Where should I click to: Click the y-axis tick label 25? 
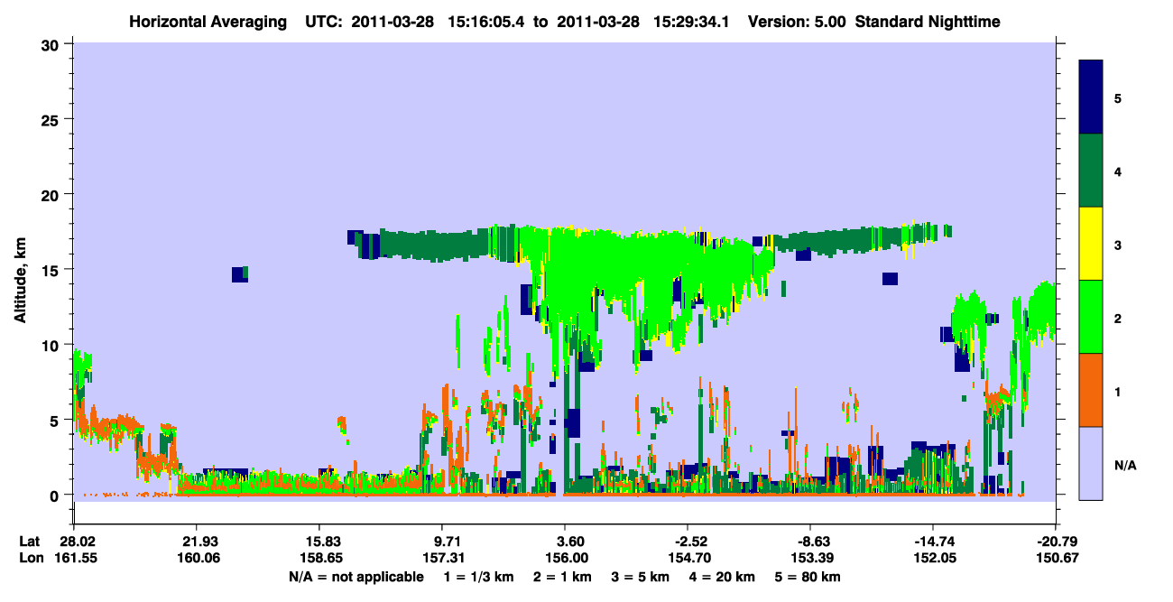[52, 119]
